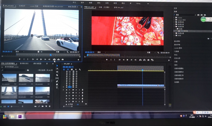
Task: Mark In point in Source monitor
Action: 24,59
